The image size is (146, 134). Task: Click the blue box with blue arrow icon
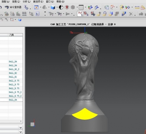pos(97,7)
